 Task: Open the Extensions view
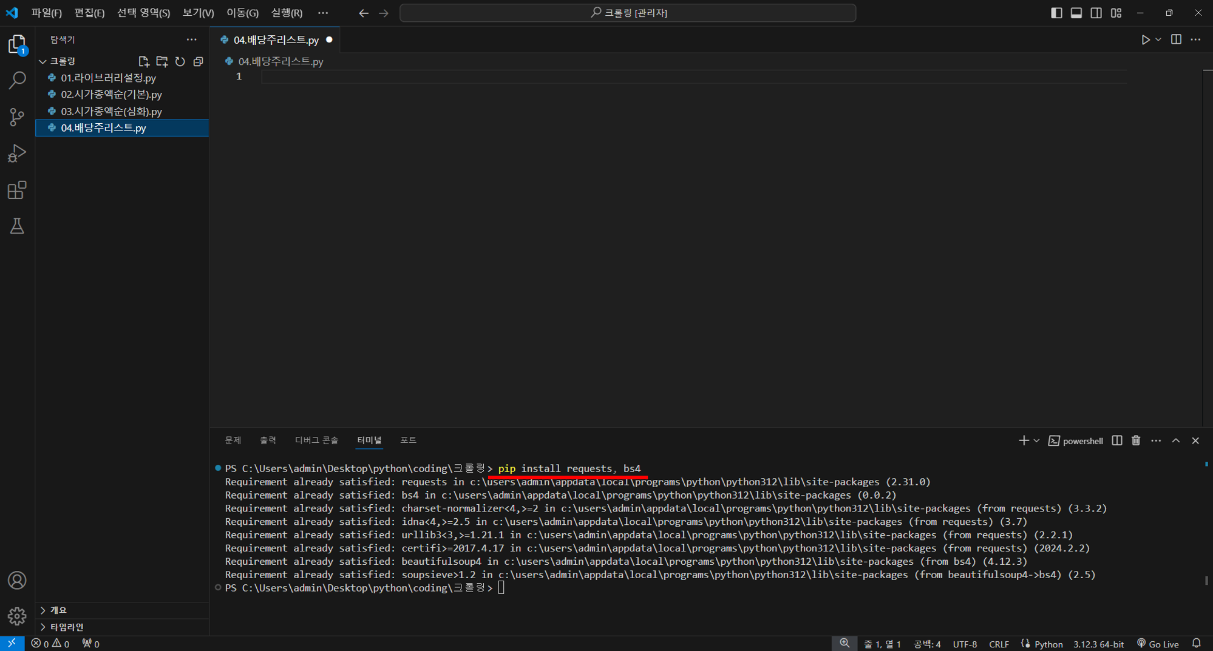coord(17,190)
